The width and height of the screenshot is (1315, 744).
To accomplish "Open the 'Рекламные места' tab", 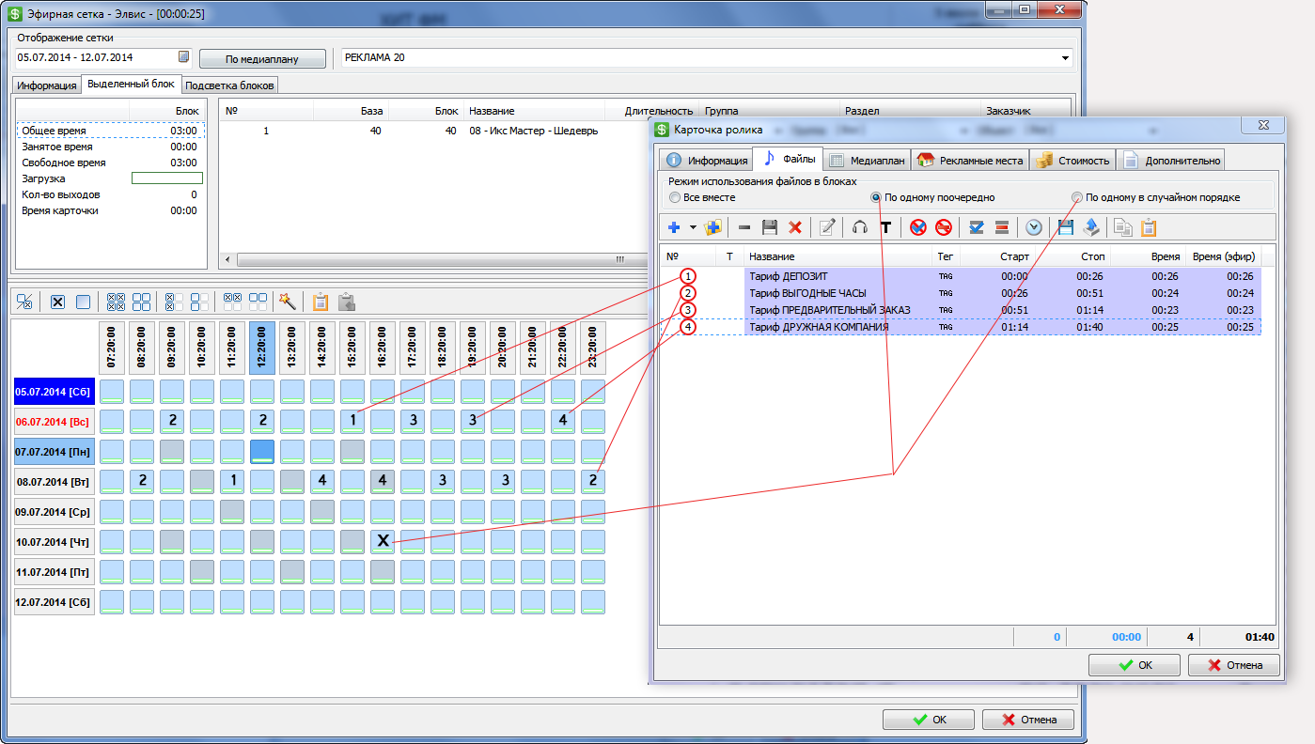I will (971, 160).
